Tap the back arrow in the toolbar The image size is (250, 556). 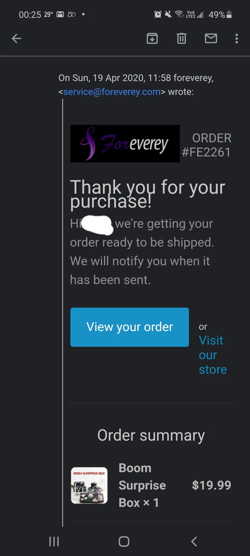click(x=16, y=39)
